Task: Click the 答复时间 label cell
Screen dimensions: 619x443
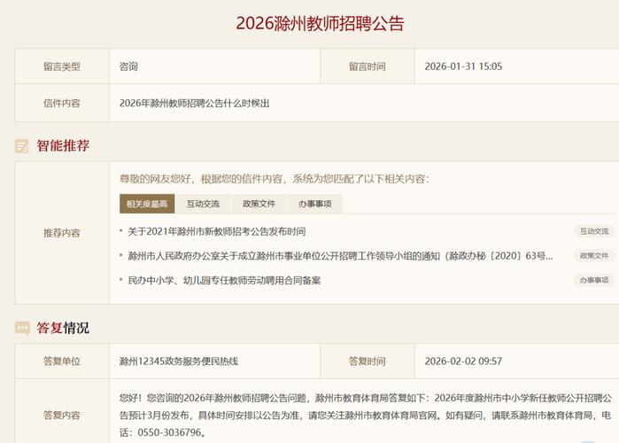Action: click(368, 361)
